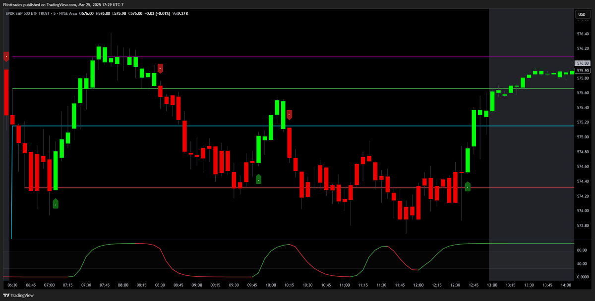Click the 574.20 price axis label
Screen dimensions: 595x301
(x=583, y=196)
